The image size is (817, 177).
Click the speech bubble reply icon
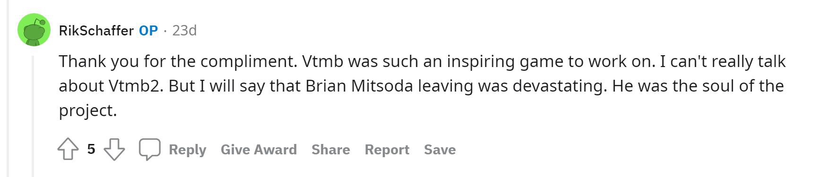pos(149,150)
